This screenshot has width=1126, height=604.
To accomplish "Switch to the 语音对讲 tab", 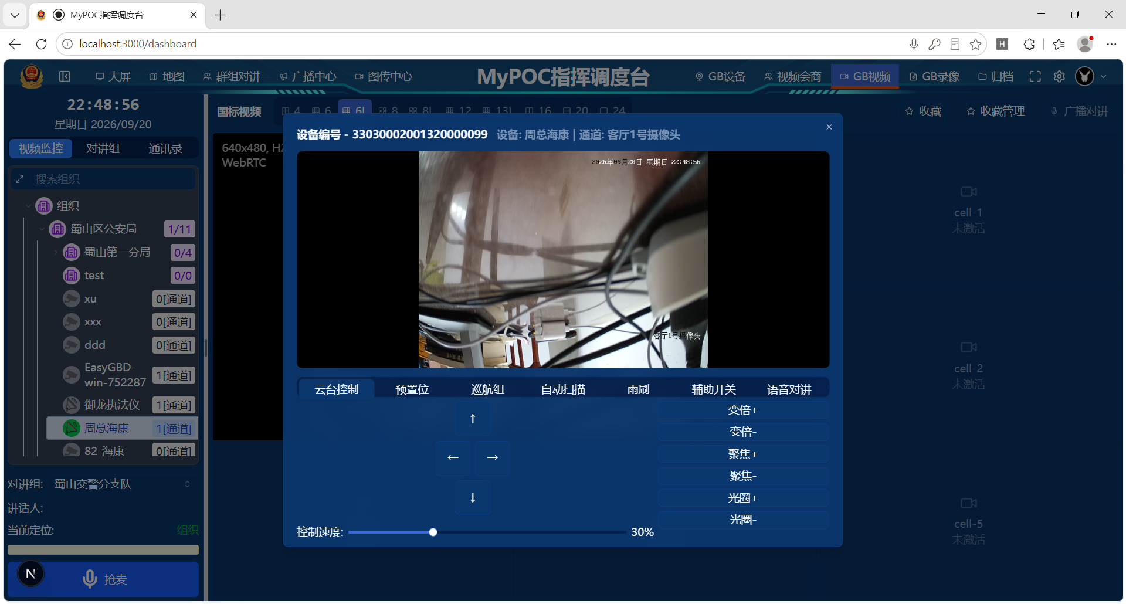I will pos(789,389).
